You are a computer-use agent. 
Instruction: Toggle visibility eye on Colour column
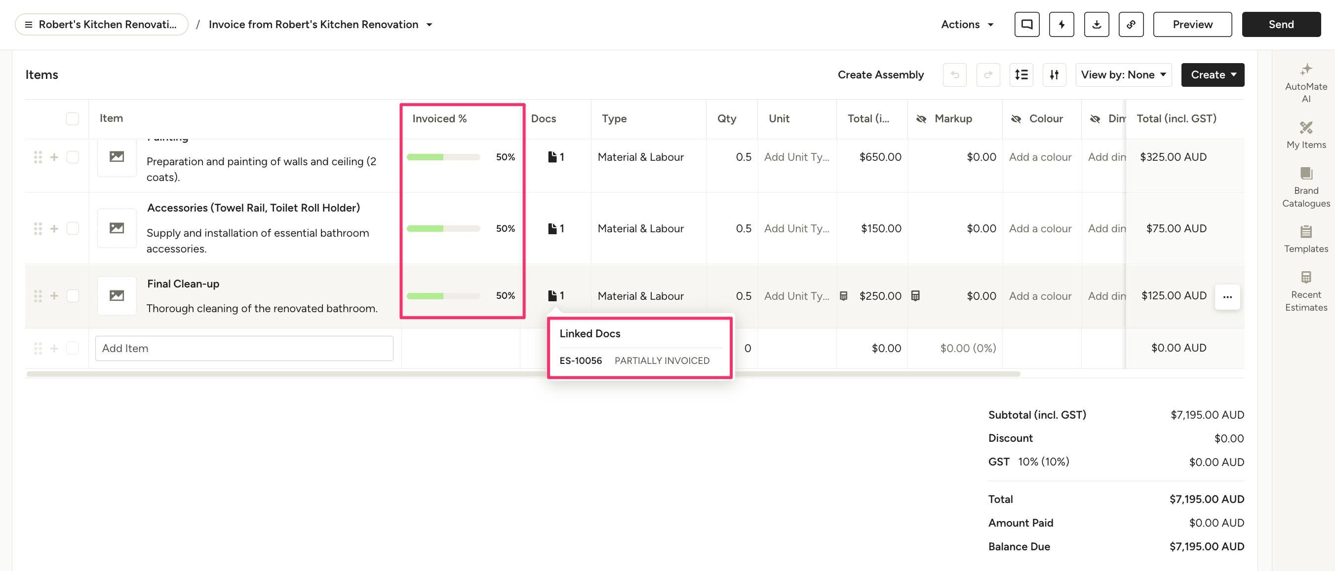1016,118
